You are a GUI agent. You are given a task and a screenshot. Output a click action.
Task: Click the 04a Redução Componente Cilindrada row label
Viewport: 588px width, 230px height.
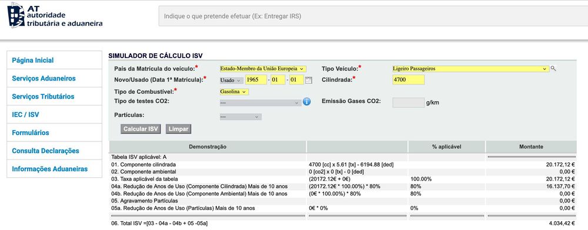199,186
